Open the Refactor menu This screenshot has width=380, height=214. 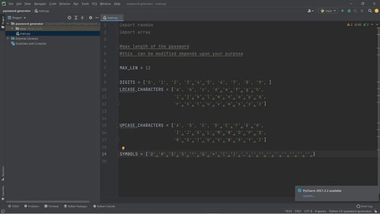click(x=65, y=4)
